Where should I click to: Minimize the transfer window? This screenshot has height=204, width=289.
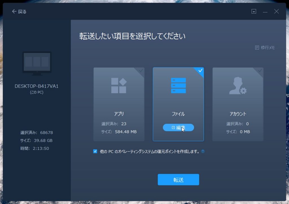click(265, 12)
